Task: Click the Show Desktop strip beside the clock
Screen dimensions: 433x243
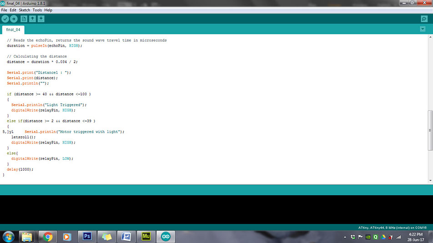Action: point(431,237)
